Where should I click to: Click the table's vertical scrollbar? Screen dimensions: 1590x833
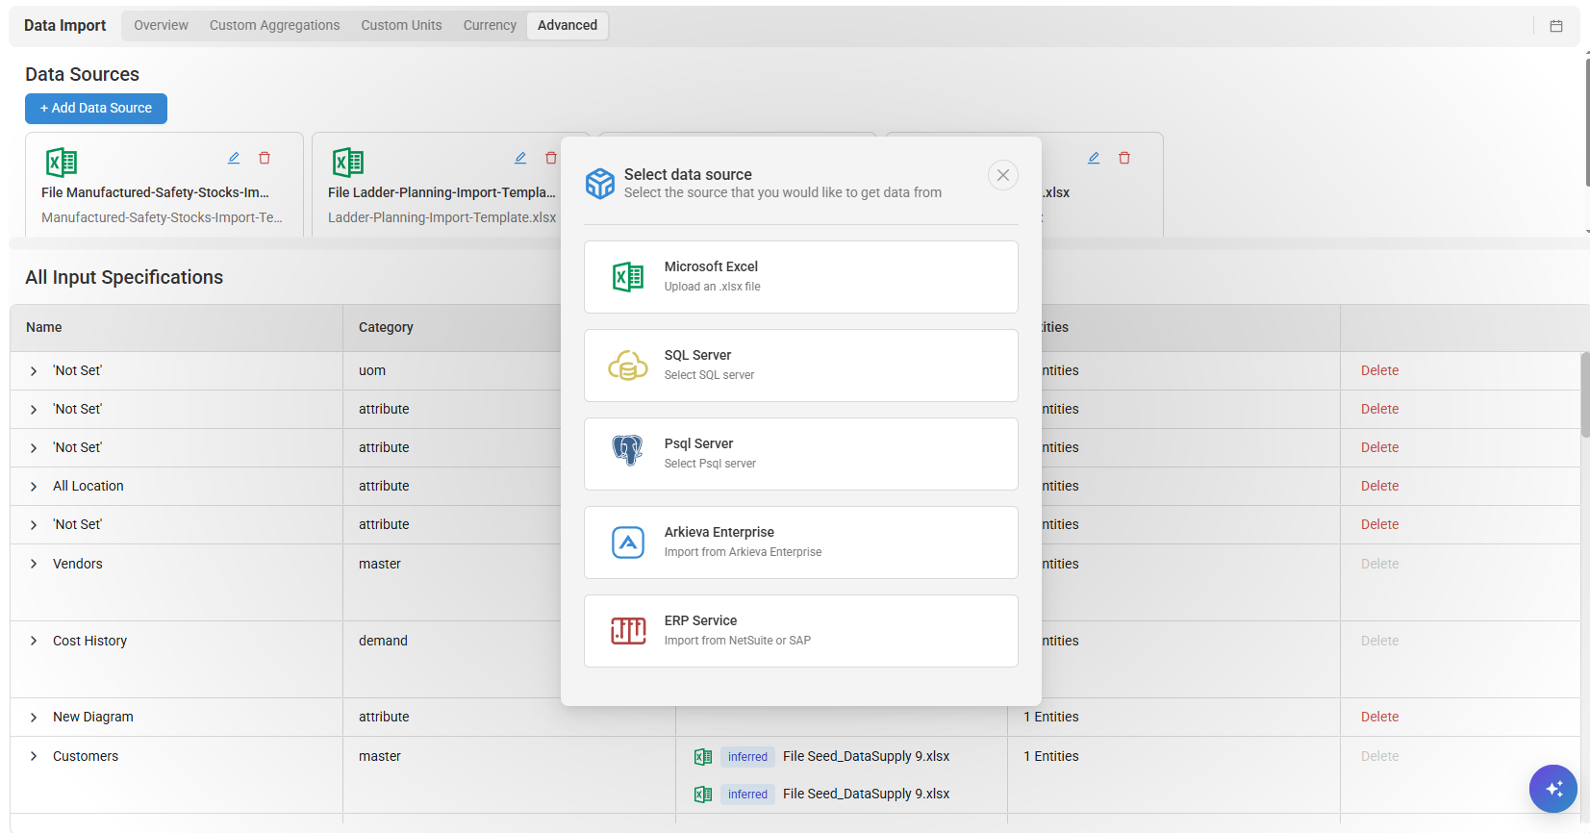pos(1584,394)
